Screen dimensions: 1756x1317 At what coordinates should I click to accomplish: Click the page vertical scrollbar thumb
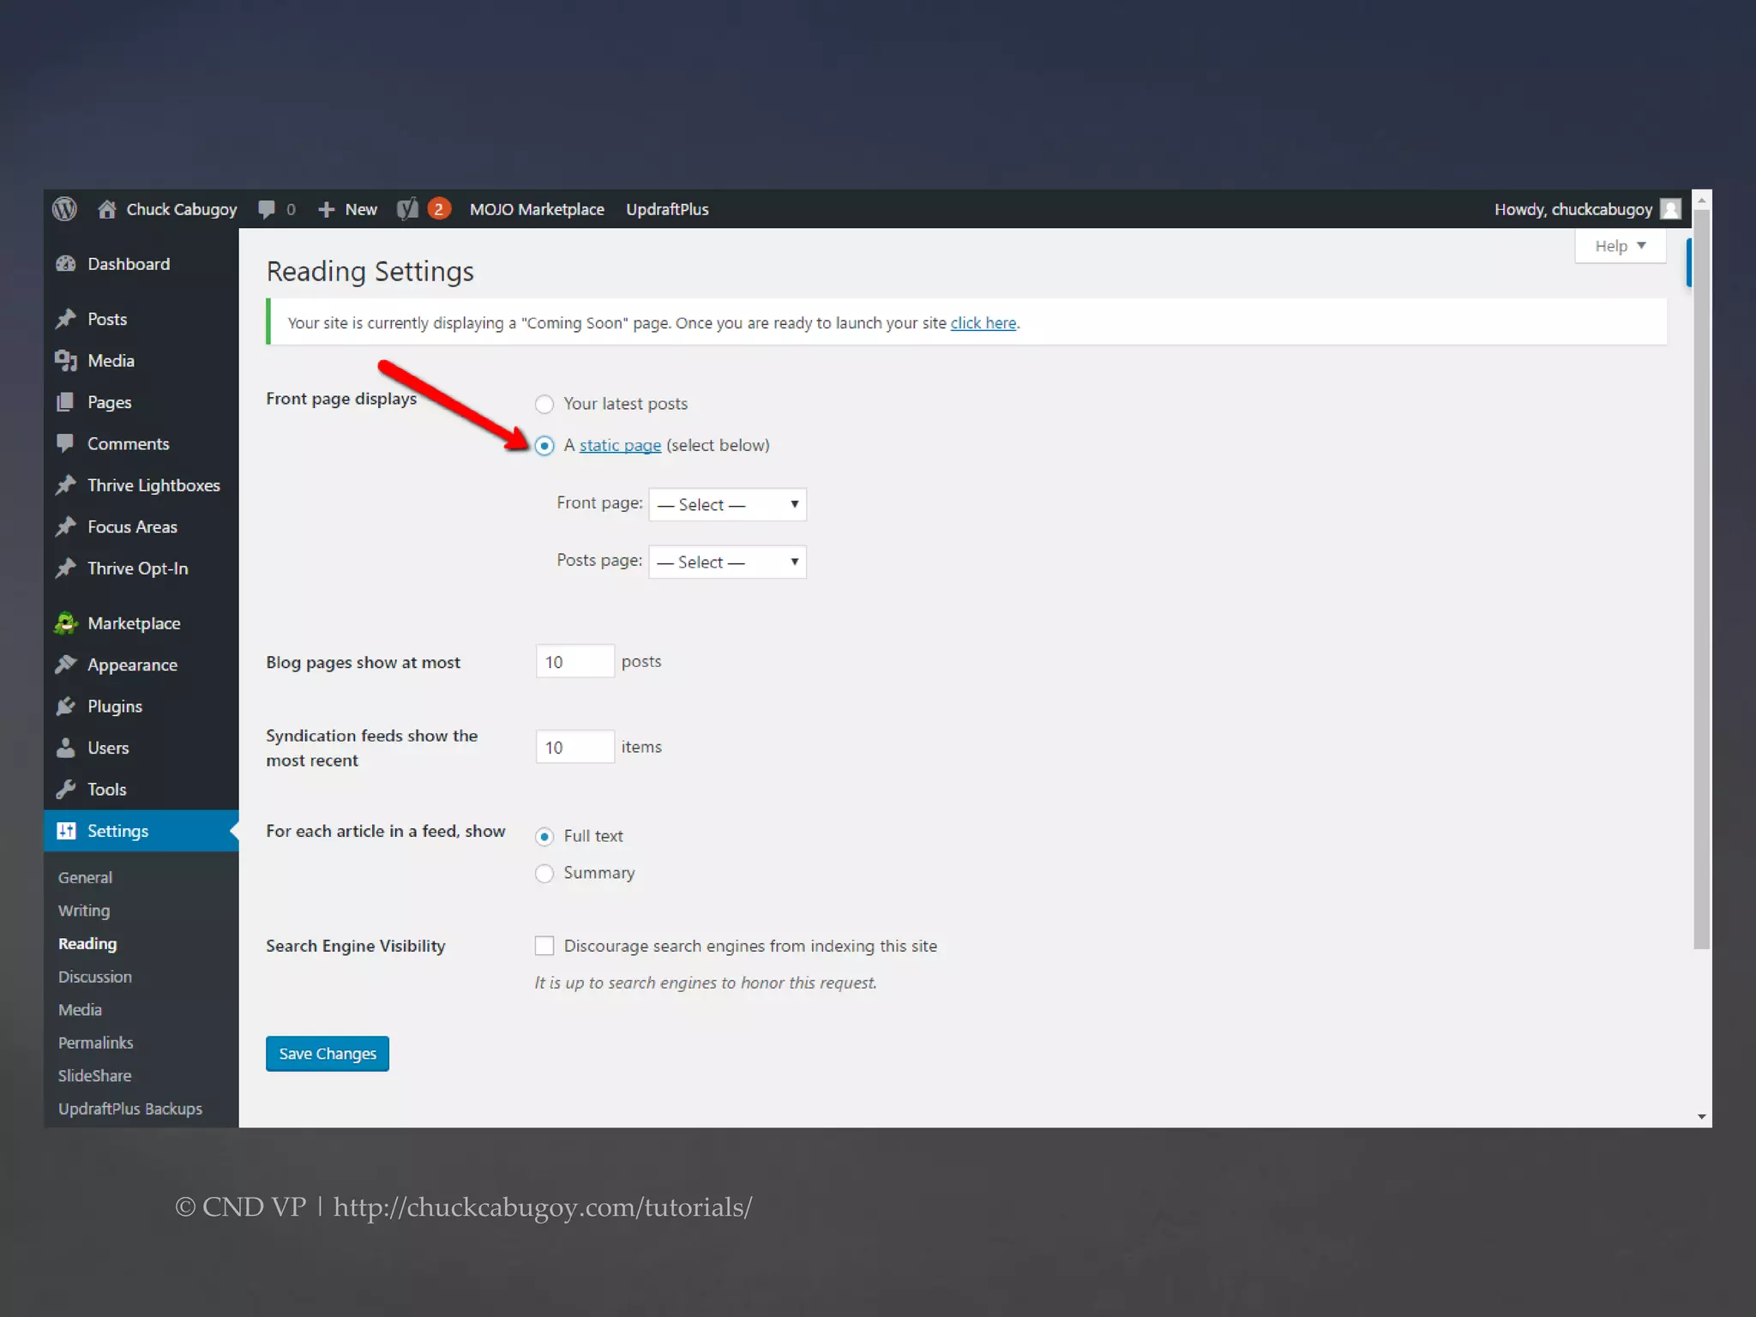[1702, 580]
